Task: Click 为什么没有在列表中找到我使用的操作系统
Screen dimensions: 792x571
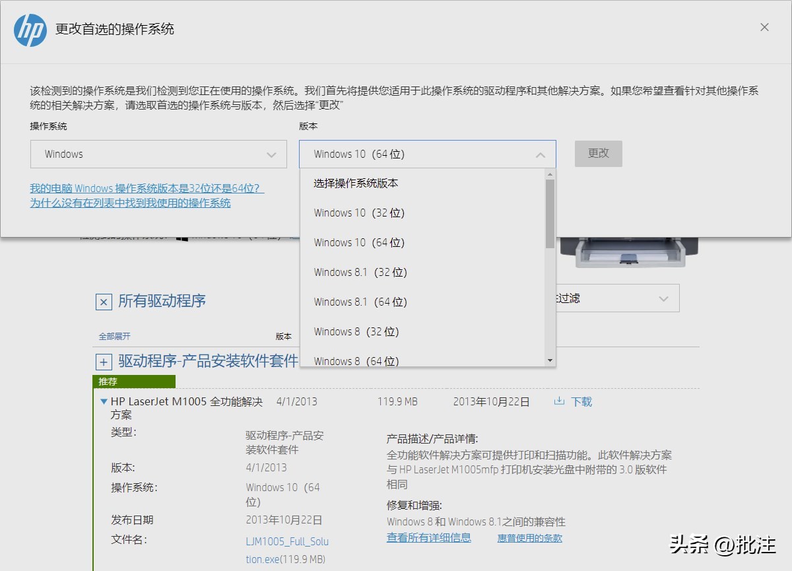Action: click(x=130, y=203)
